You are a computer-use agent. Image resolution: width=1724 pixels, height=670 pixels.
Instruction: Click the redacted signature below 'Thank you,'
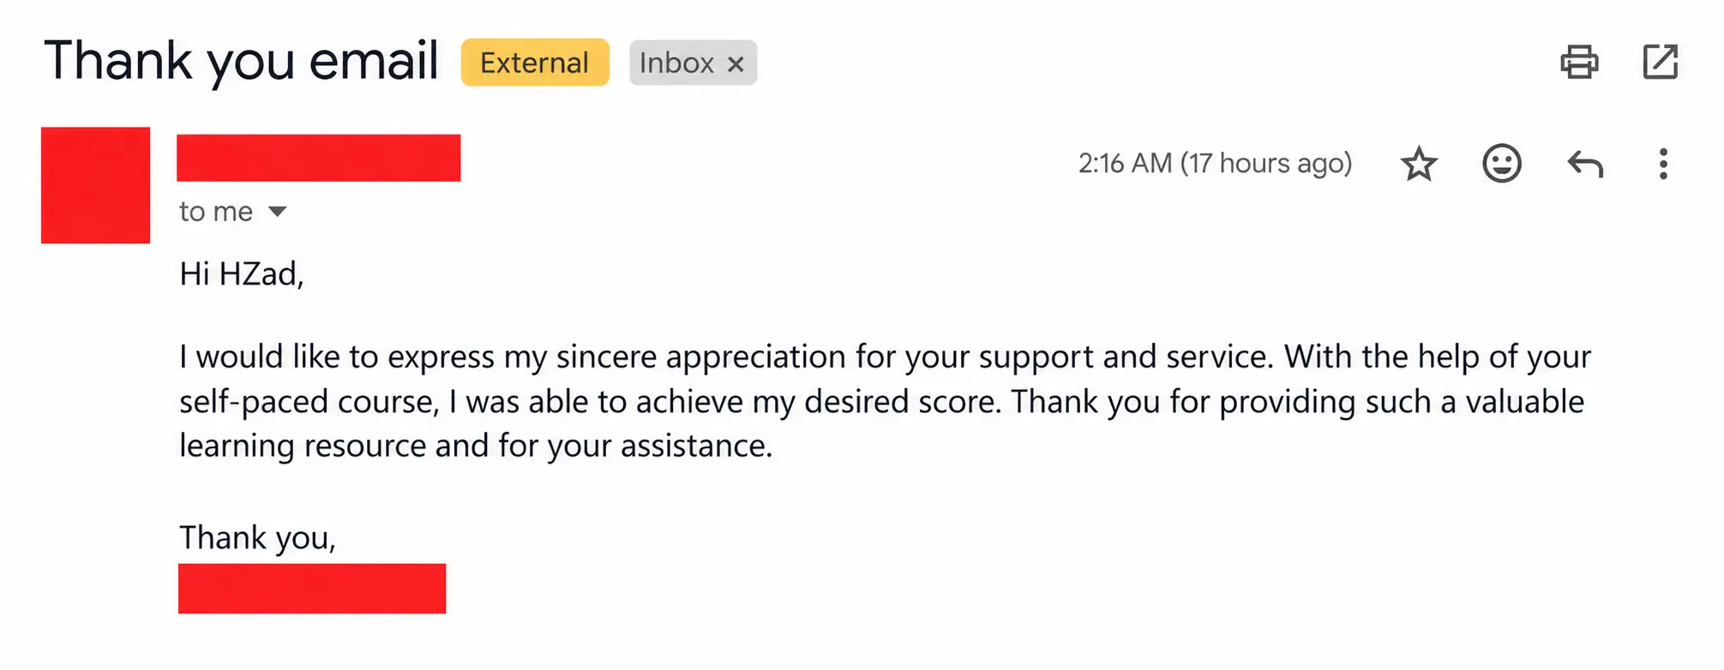312,589
